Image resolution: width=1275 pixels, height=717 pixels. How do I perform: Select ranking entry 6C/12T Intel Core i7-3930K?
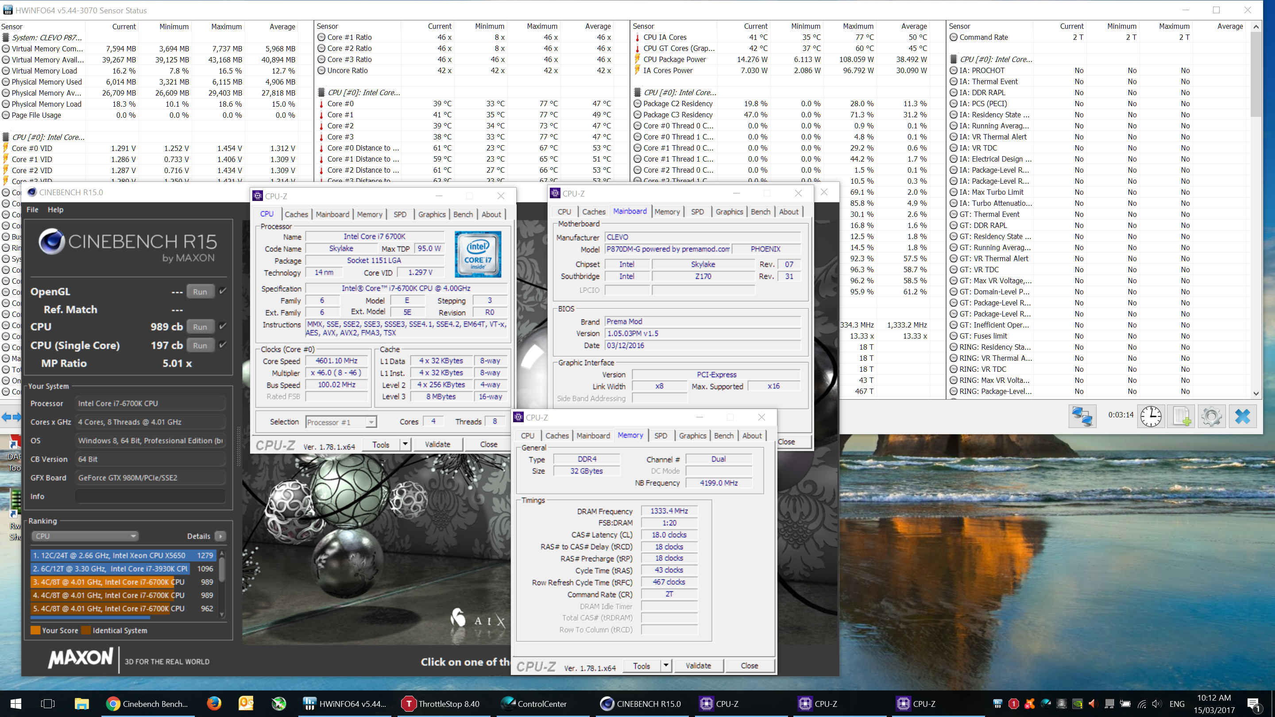pyautogui.click(x=123, y=569)
